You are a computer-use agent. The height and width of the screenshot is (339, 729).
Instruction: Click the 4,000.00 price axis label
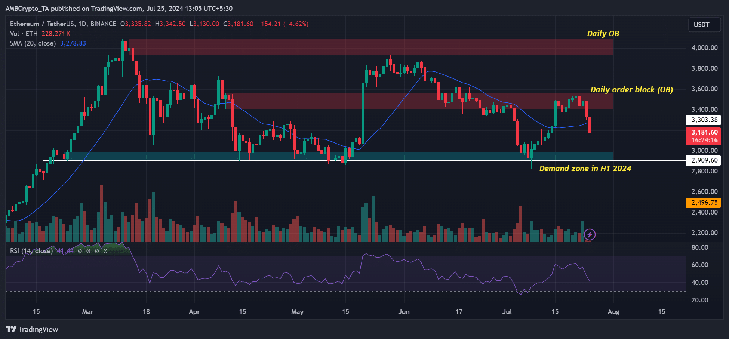pos(704,48)
